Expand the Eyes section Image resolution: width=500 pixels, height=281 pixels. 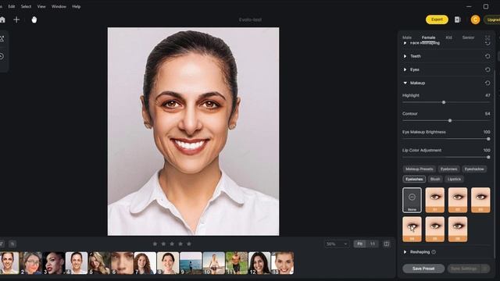[x=405, y=69]
